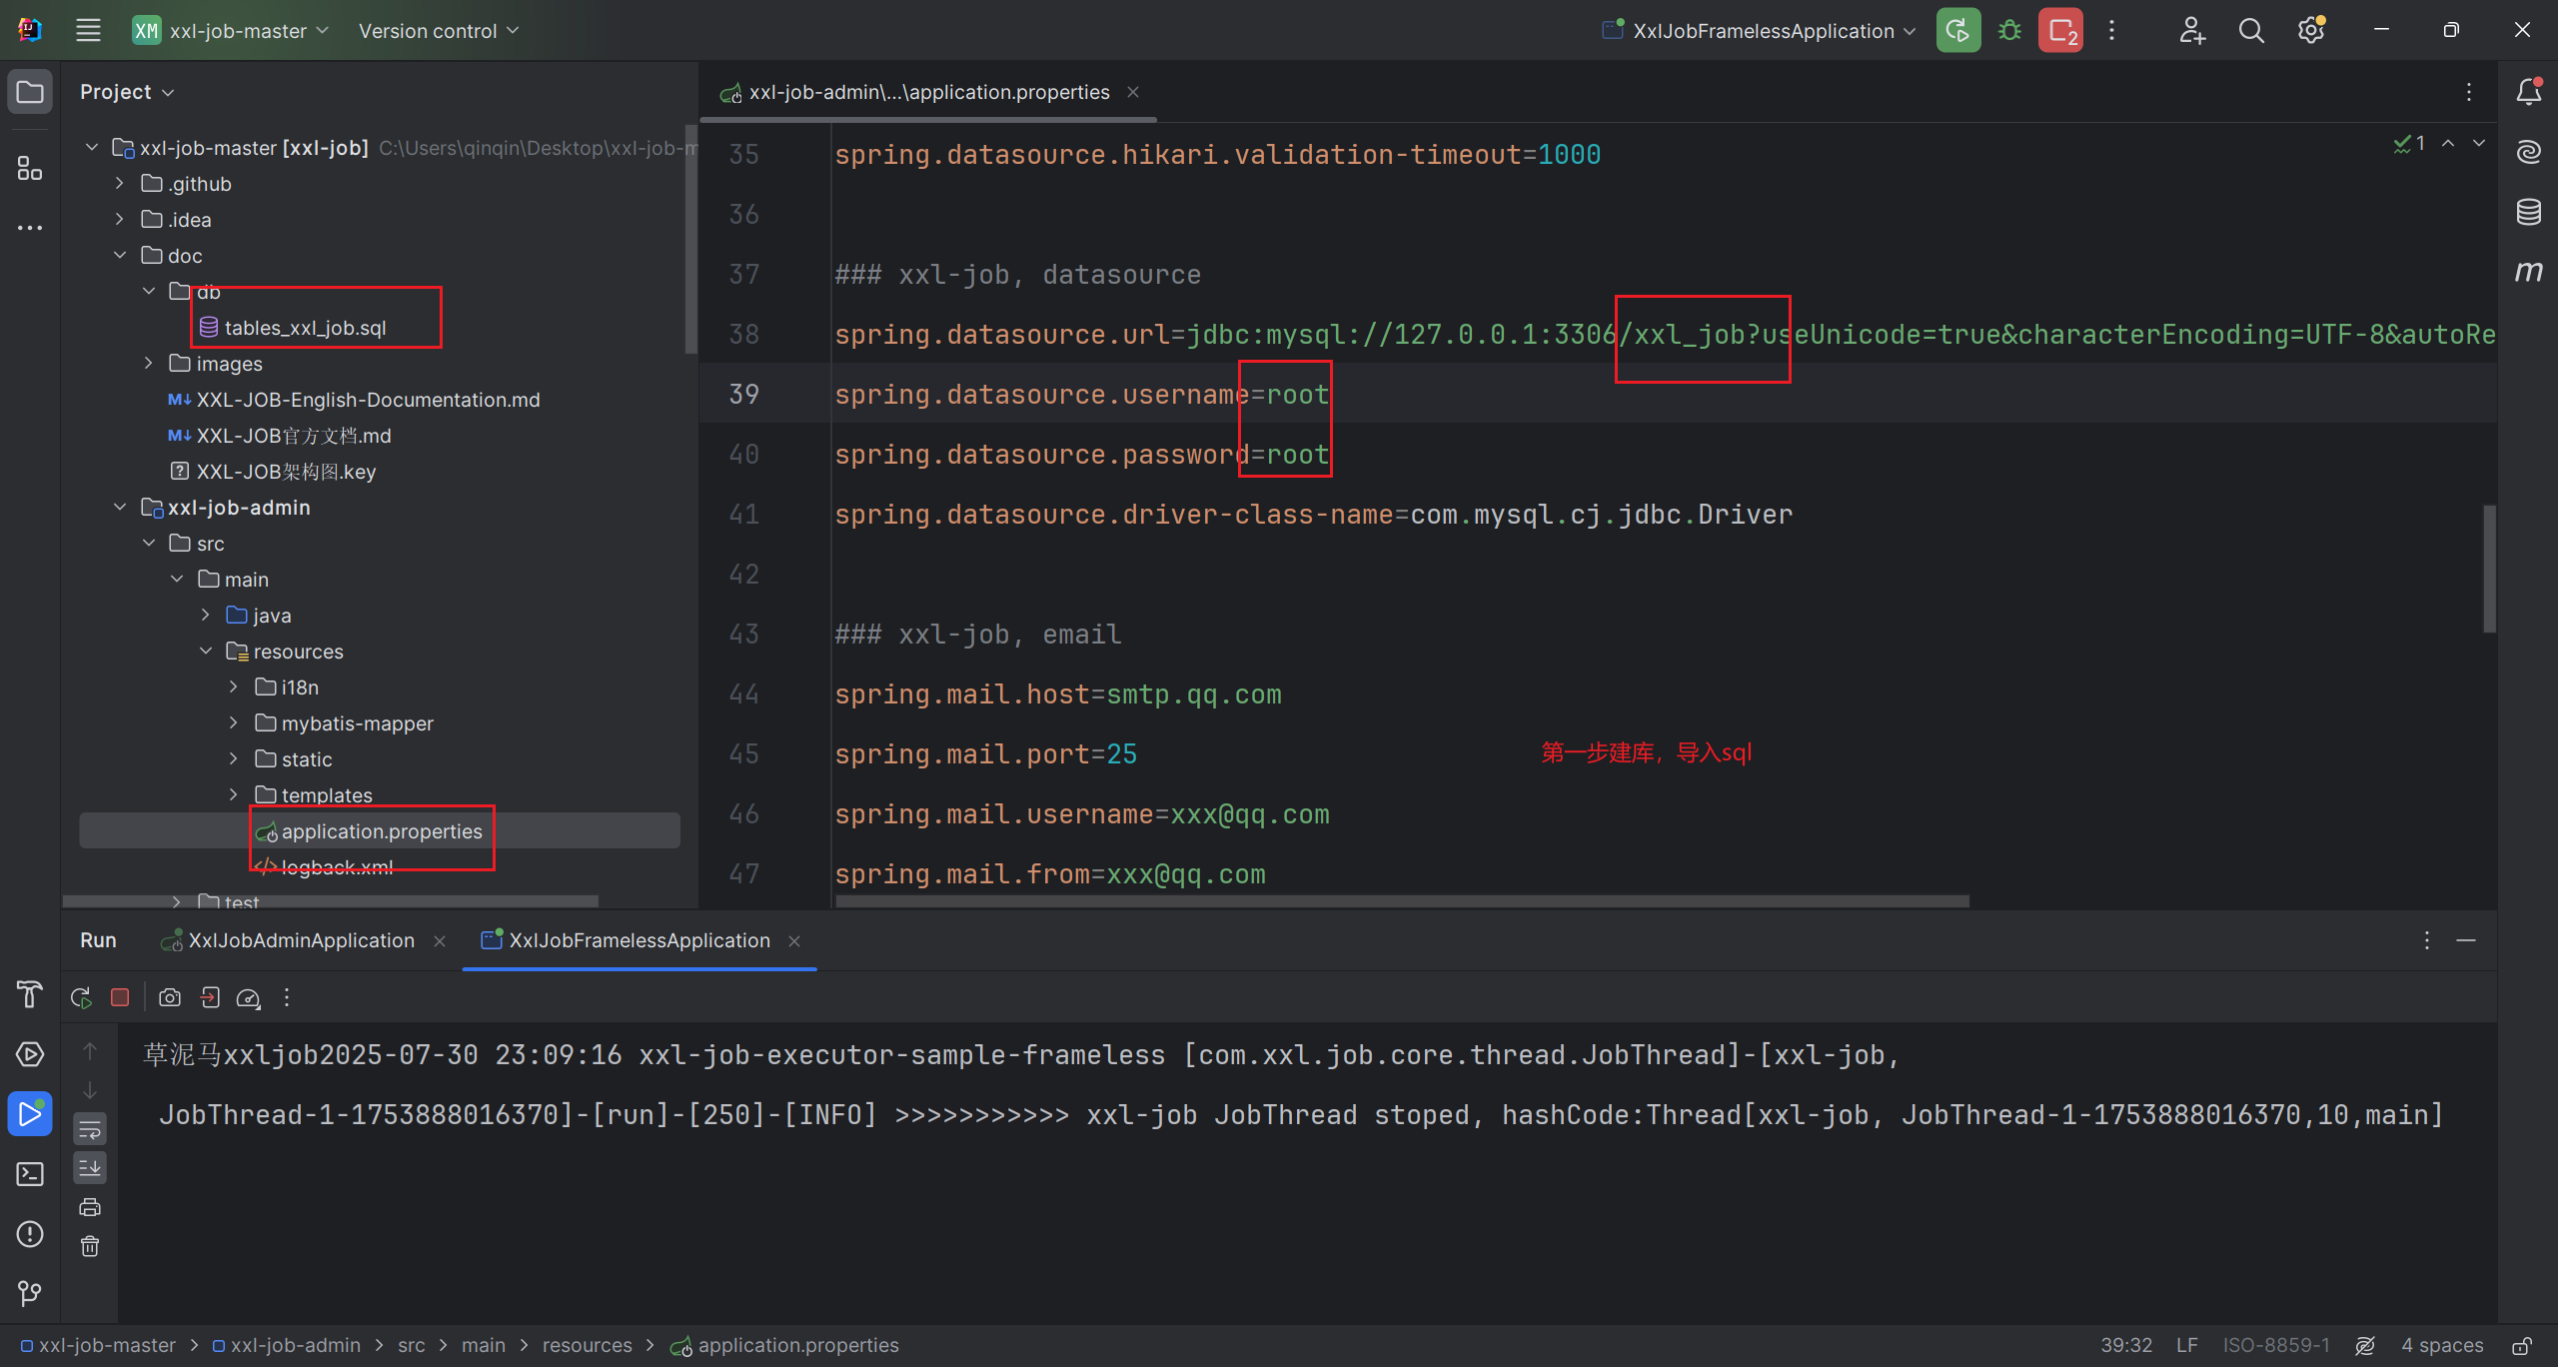Screen dimensions: 2558x1367
Task: Click xxl-job-admin breadcrumb in status bar
Action: pos(287,1346)
